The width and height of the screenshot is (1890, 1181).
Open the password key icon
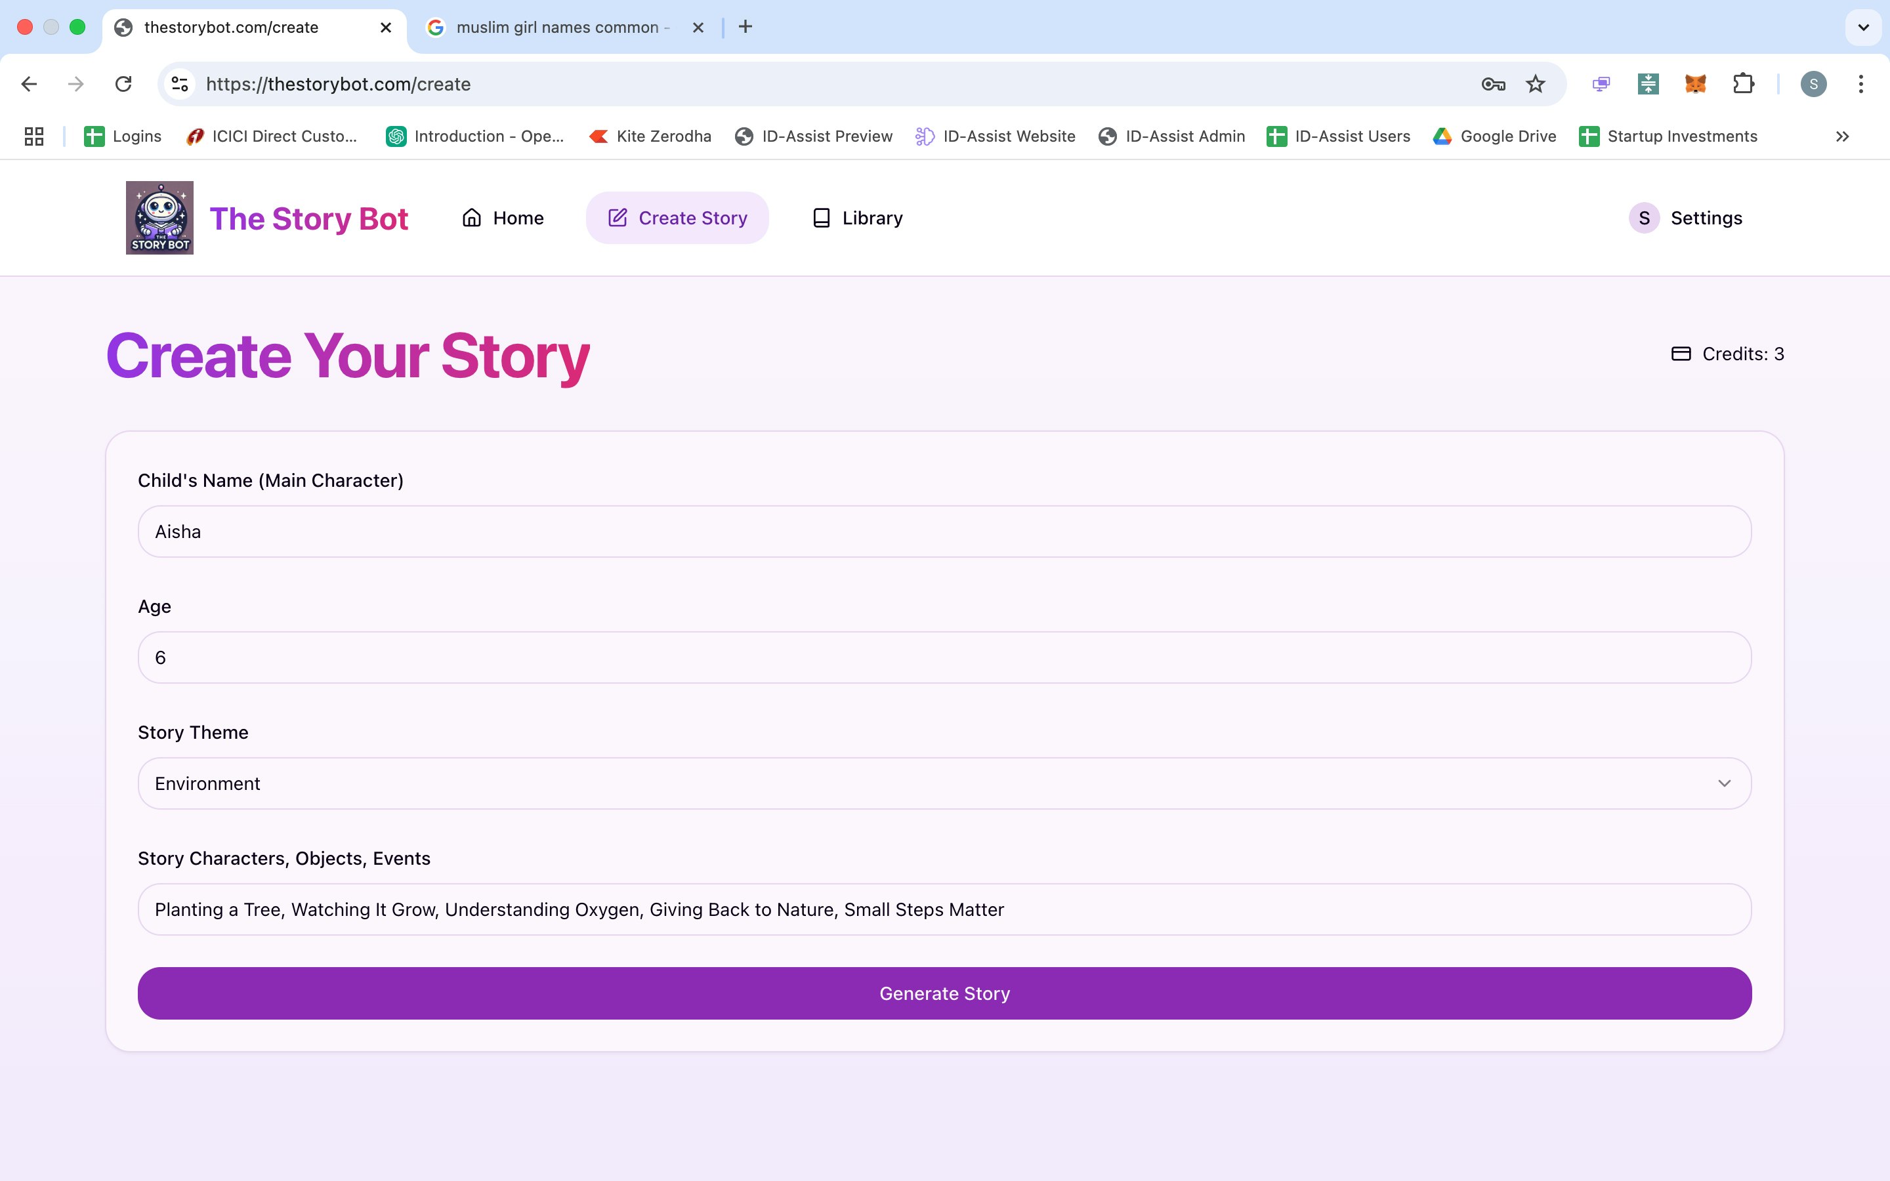click(x=1492, y=85)
